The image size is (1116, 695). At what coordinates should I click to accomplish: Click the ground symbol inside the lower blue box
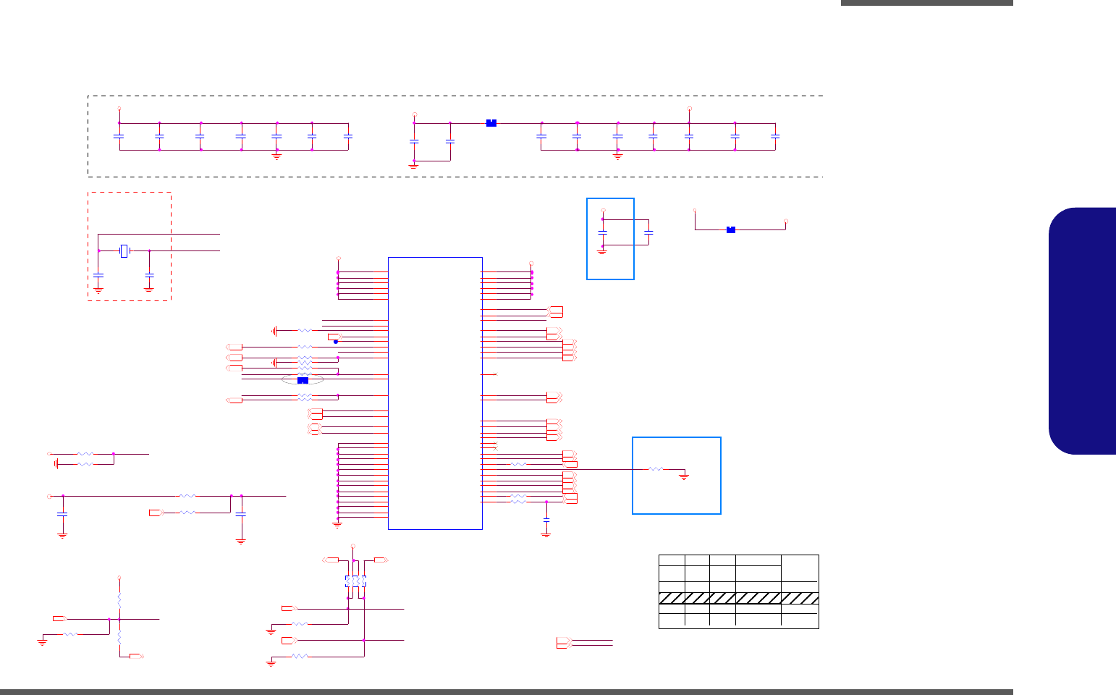(685, 476)
